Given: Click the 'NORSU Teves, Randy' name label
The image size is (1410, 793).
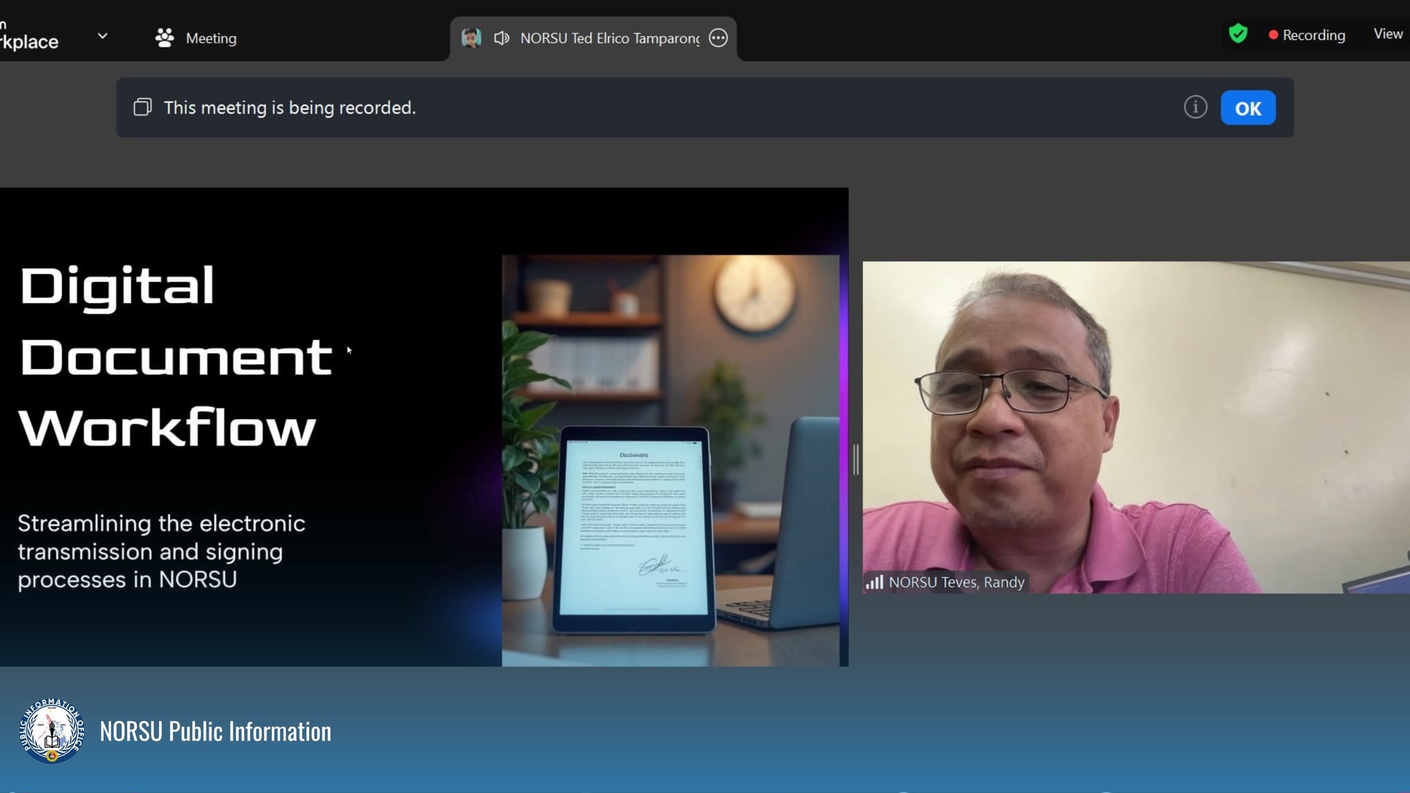Looking at the screenshot, I should 956,582.
